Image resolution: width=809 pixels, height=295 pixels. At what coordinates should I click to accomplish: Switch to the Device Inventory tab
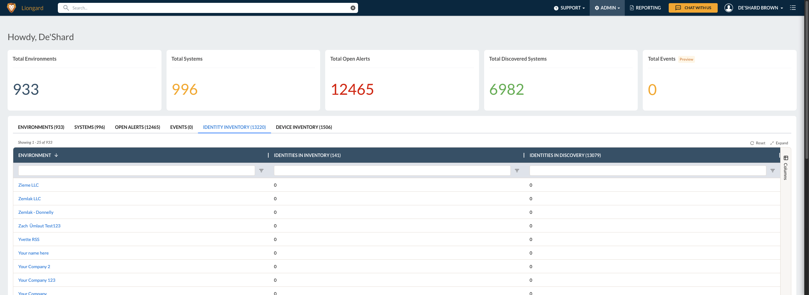(304, 127)
